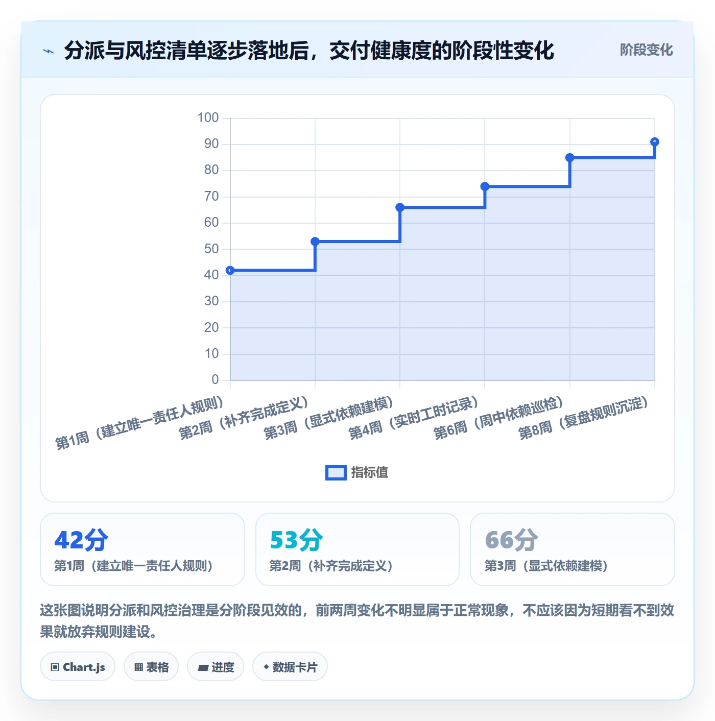Select the 数据卡片 tag chip
Image resolution: width=715 pixels, height=721 pixels.
click(x=290, y=667)
